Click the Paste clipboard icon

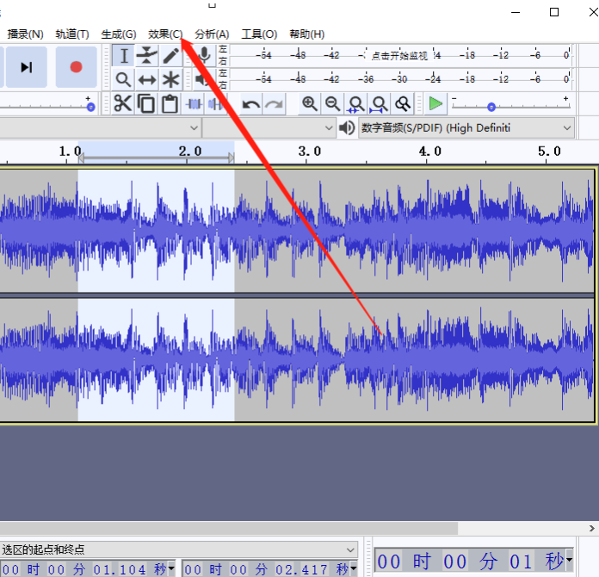click(x=170, y=104)
